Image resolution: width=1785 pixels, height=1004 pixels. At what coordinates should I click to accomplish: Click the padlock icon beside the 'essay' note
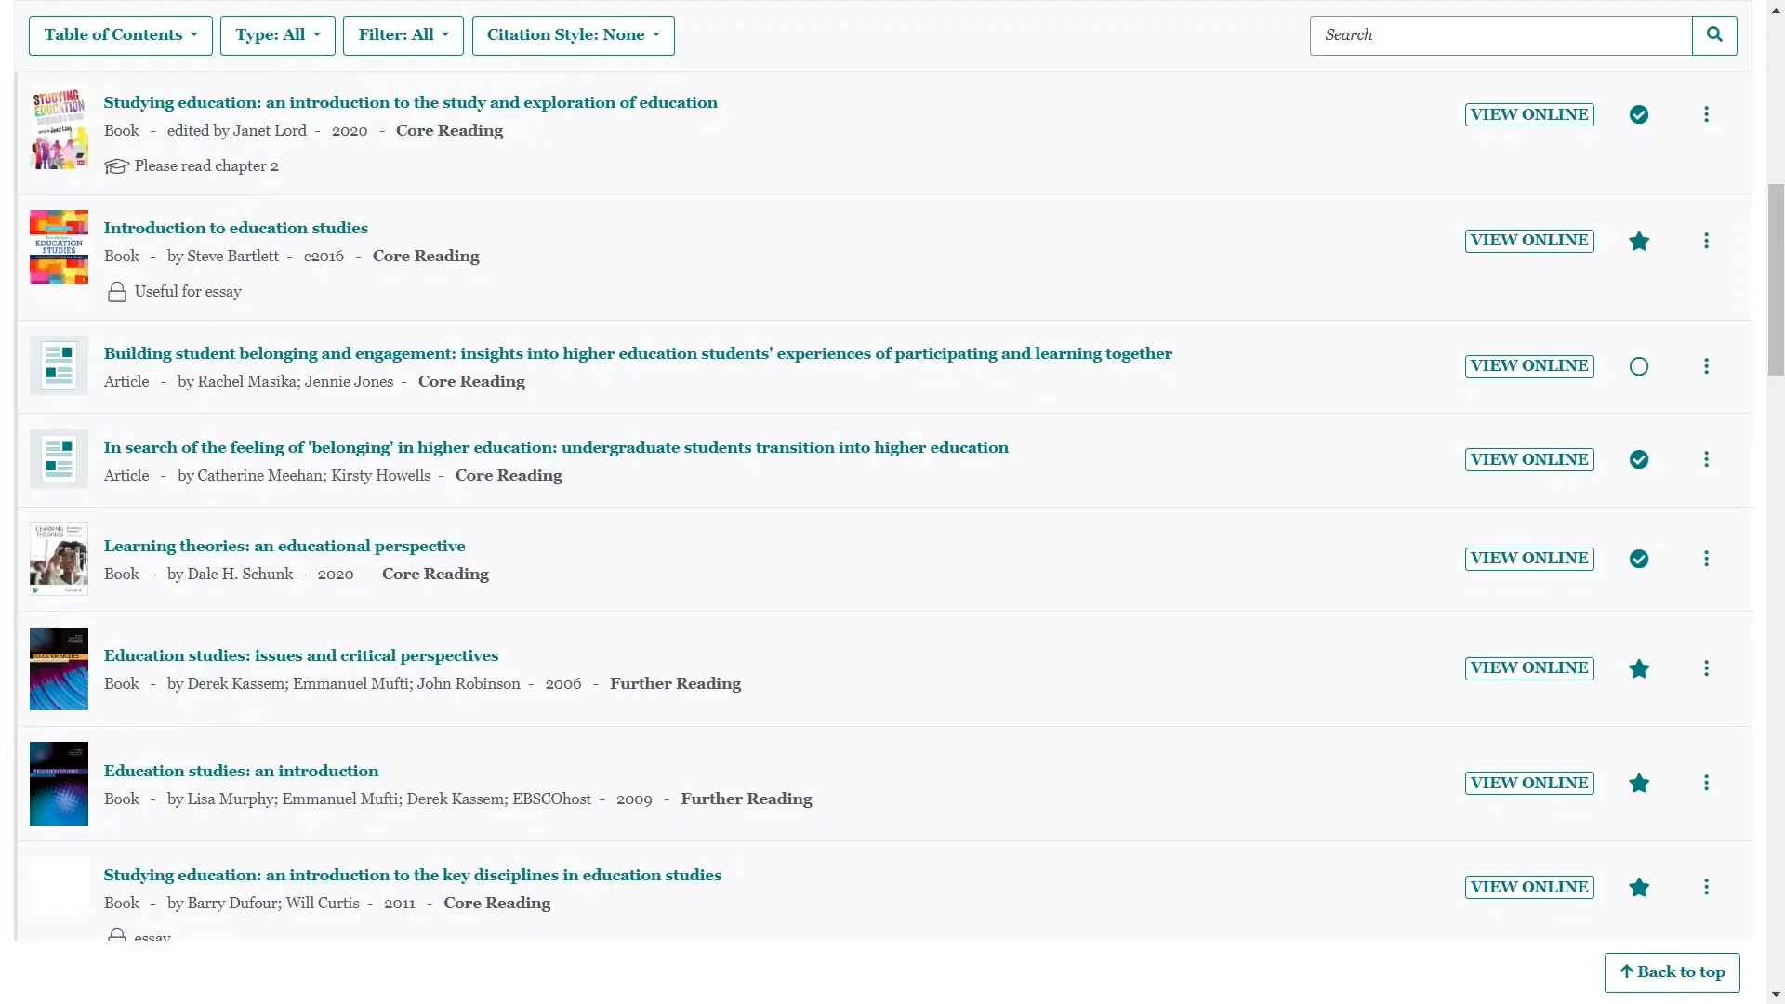116,935
